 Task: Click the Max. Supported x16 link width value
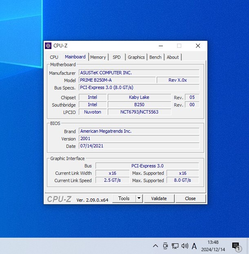[183, 173]
